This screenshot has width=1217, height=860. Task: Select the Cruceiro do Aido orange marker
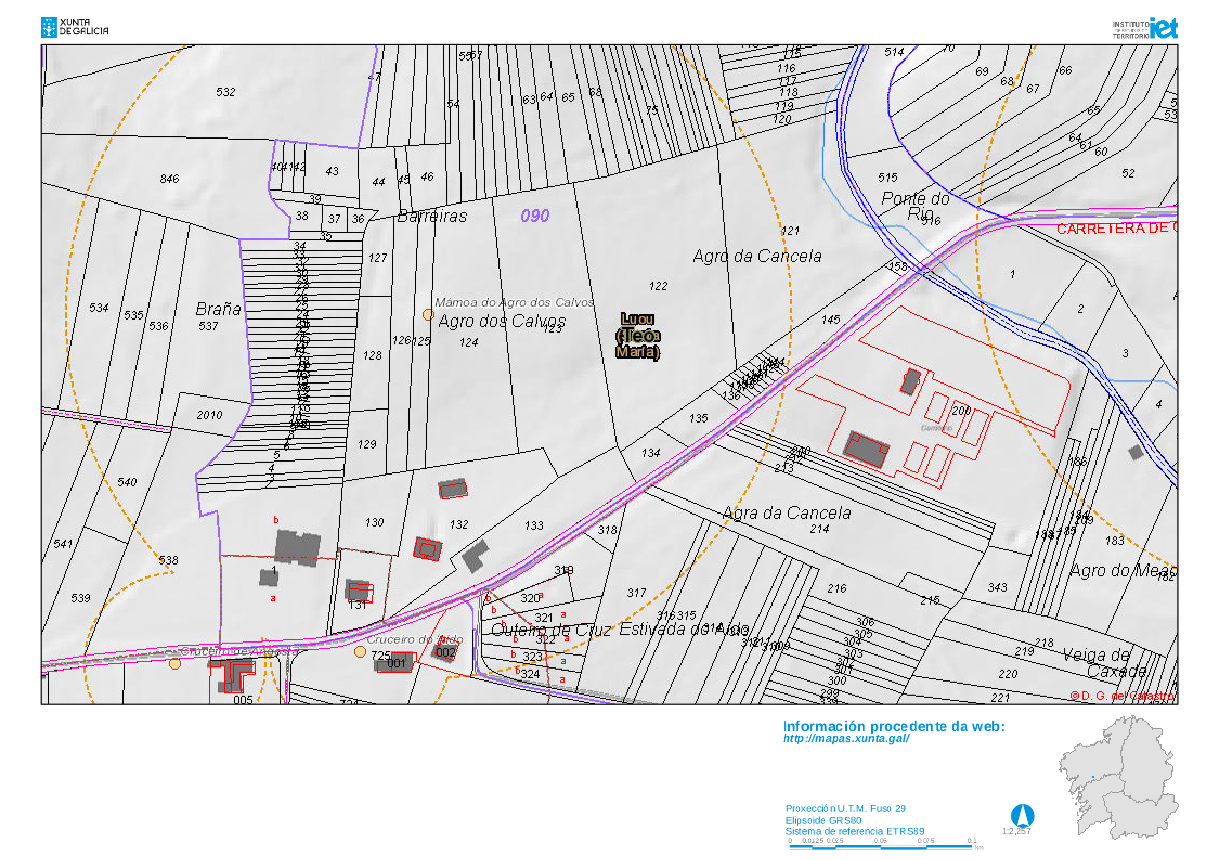[360, 651]
